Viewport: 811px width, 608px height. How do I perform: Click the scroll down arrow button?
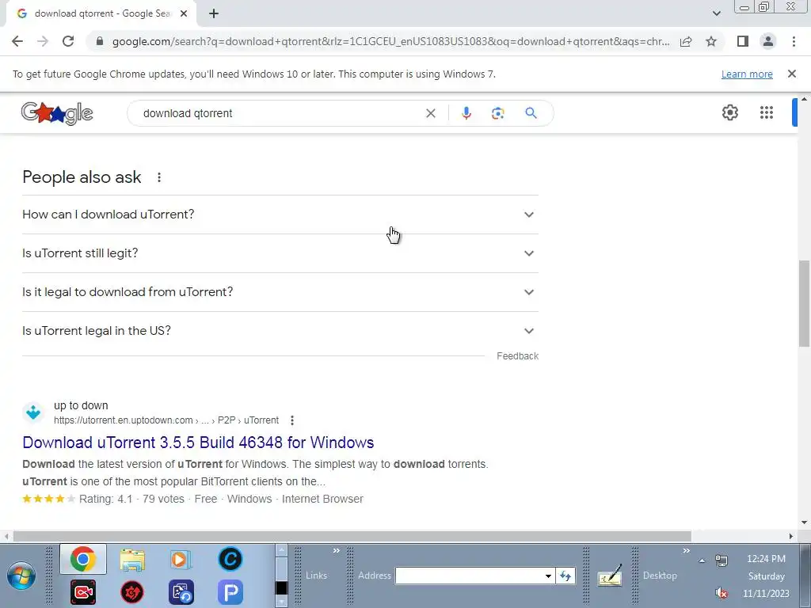click(x=804, y=522)
